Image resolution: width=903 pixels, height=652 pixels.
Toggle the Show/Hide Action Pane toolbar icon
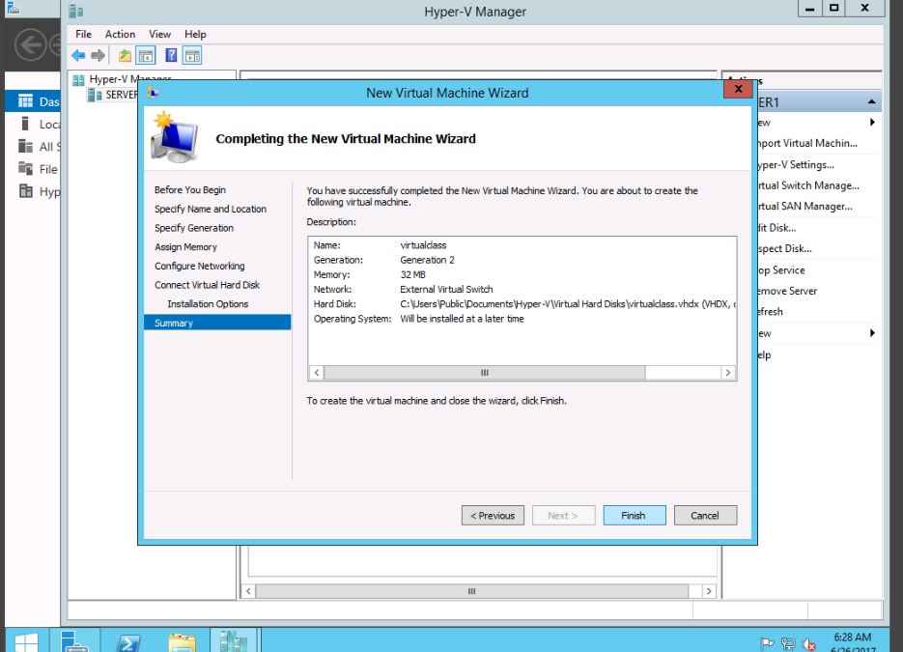point(192,56)
